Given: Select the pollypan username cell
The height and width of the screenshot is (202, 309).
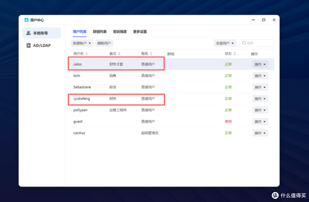Looking at the screenshot, I should (x=80, y=110).
